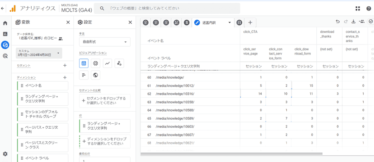Select donut chart visualization icon
This screenshot has height=162, width=374.
[x=96, y=63]
